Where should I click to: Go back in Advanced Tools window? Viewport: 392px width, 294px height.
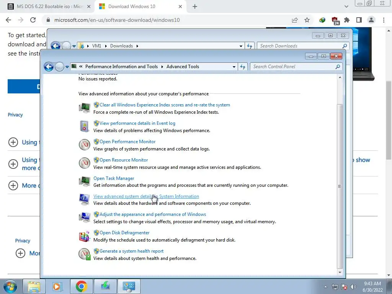pyautogui.click(x=49, y=67)
